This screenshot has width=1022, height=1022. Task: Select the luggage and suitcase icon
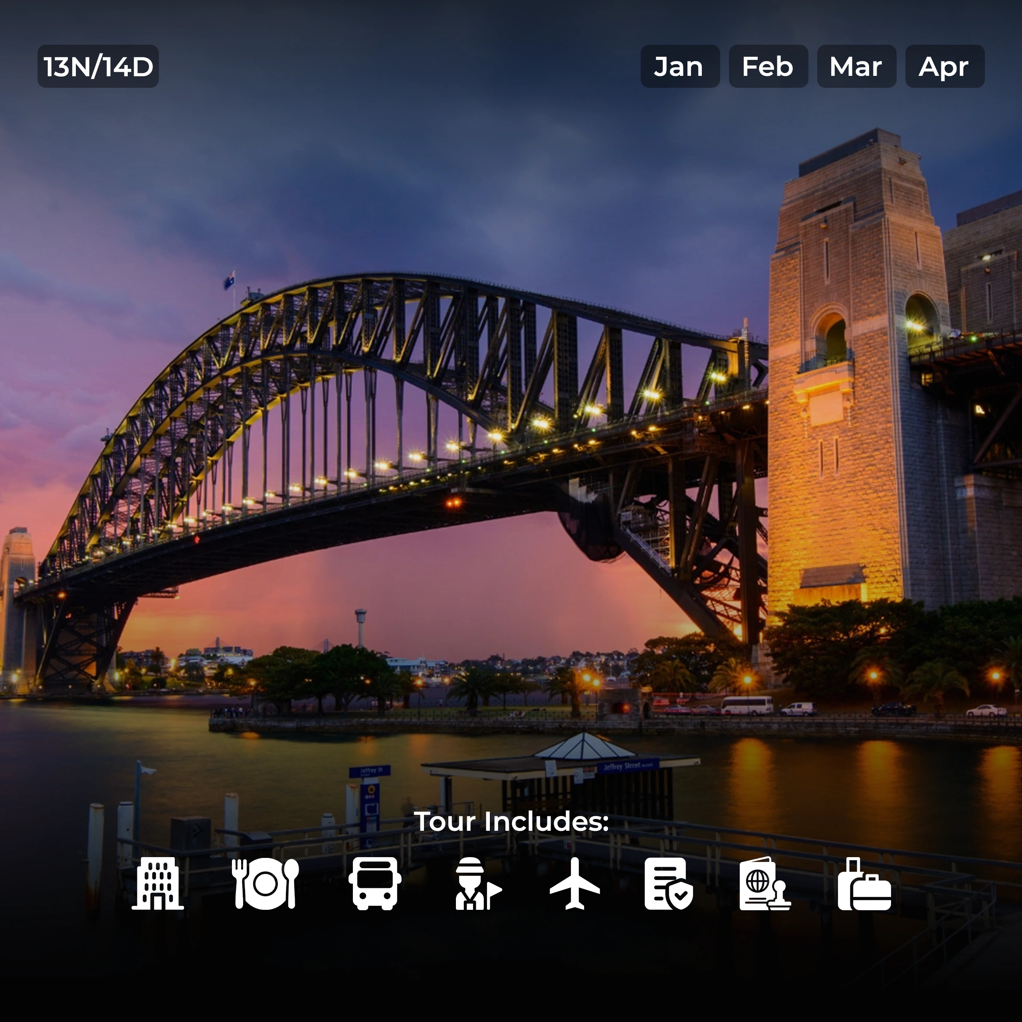click(x=864, y=883)
